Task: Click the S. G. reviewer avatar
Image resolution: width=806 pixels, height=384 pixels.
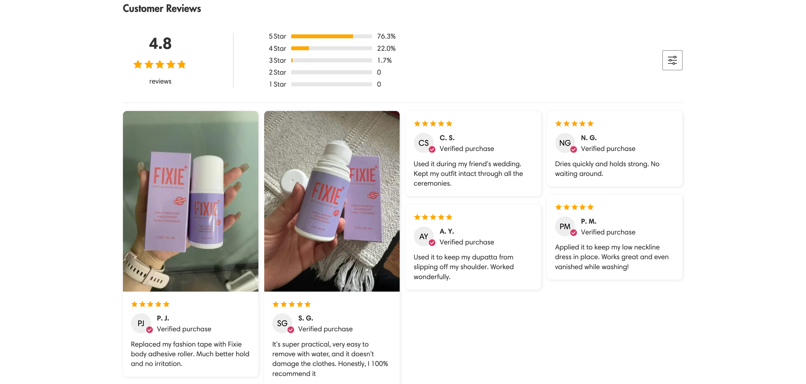Action: [x=282, y=323]
